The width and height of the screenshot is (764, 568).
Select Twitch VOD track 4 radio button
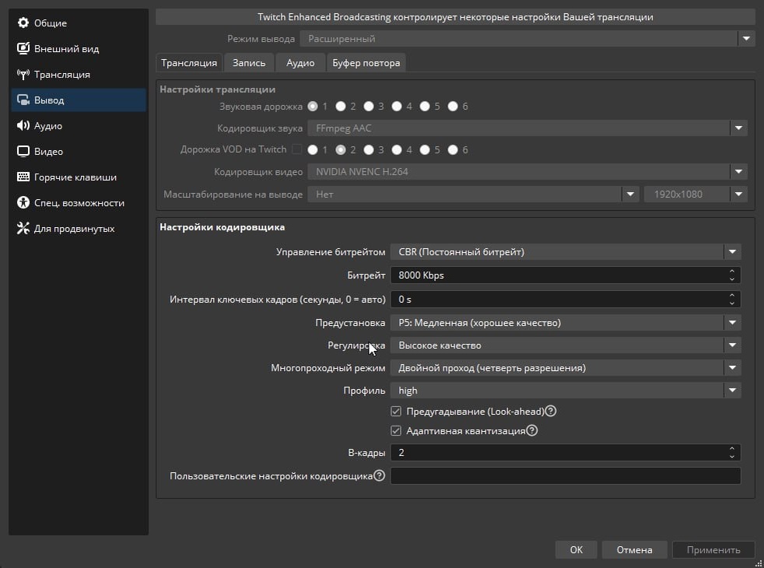click(x=397, y=149)
